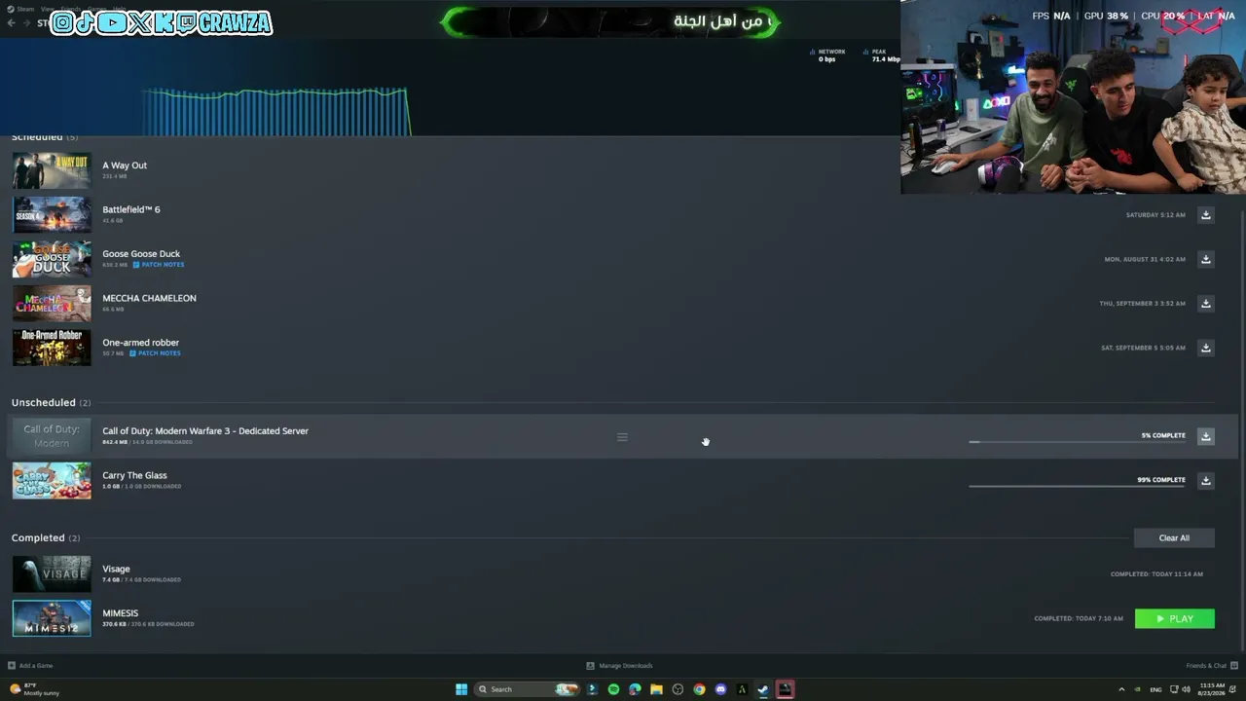Click the Completed section header
1246x701 pixels.
(46, 537)
